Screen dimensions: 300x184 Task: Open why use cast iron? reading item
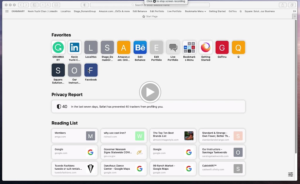pyautogui.click(x=124, y=136)
